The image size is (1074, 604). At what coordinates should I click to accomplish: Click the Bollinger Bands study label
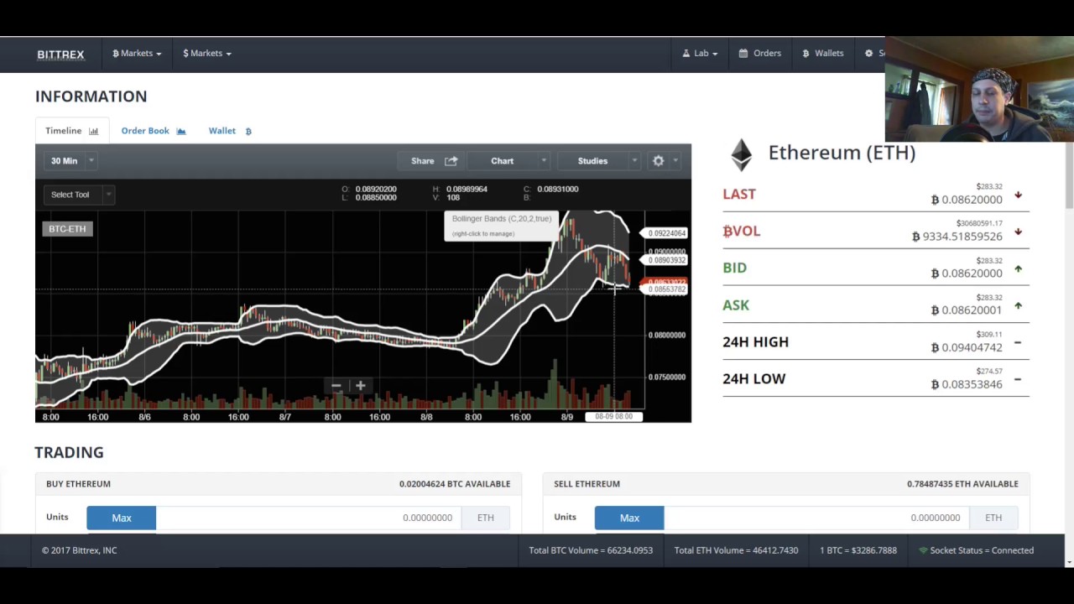click(501, 225)
